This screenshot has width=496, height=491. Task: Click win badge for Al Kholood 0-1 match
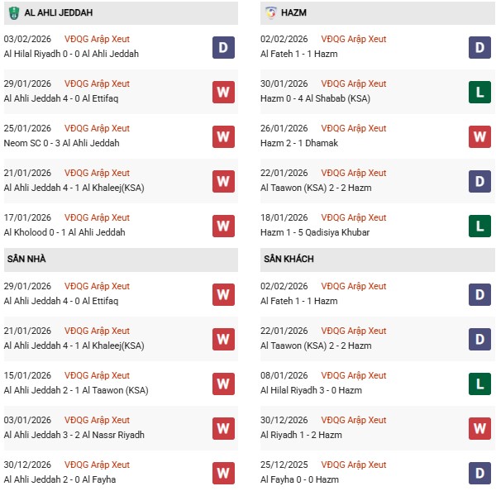(223, 226)
